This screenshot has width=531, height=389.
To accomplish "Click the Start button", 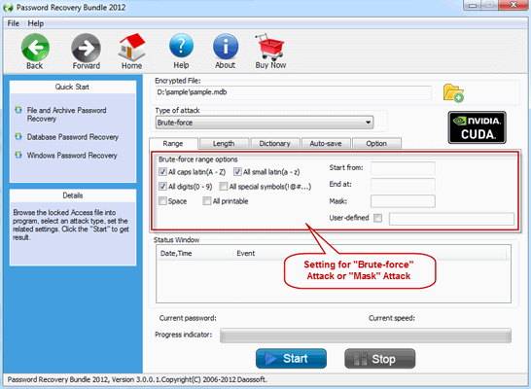I will point(291,359).
